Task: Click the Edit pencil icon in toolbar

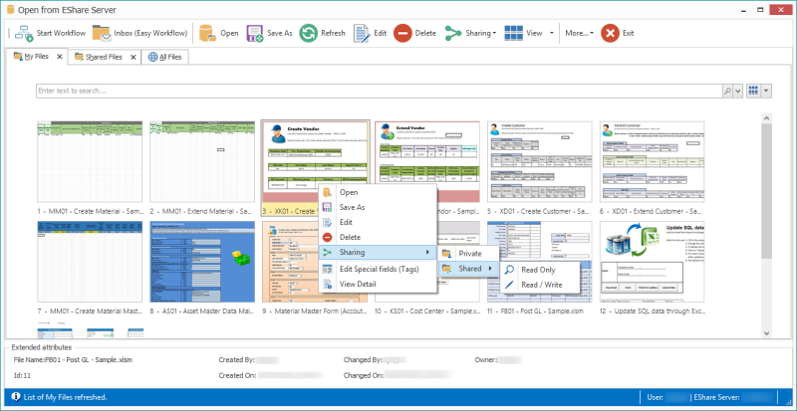Action: tap(362, 33)
